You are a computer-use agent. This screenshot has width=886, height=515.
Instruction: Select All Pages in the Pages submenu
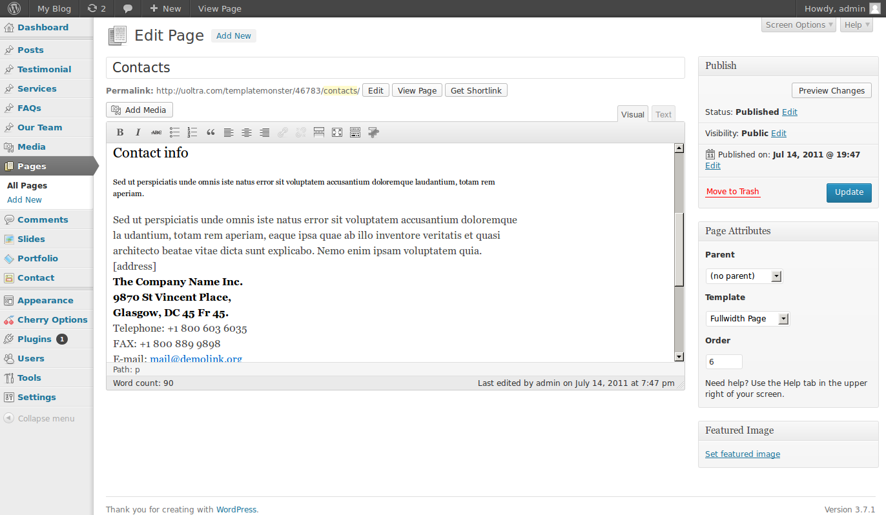27,186
